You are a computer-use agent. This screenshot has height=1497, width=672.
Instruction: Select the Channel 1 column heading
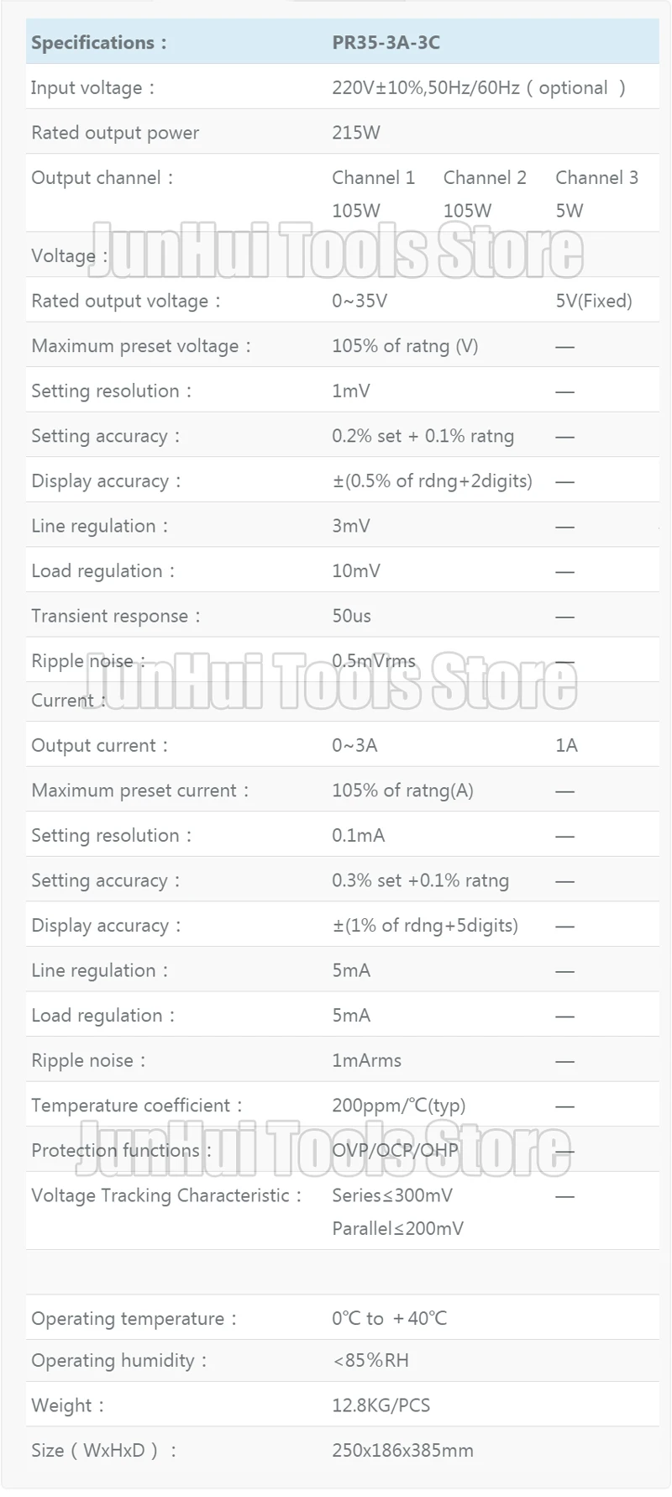[373, 178]
